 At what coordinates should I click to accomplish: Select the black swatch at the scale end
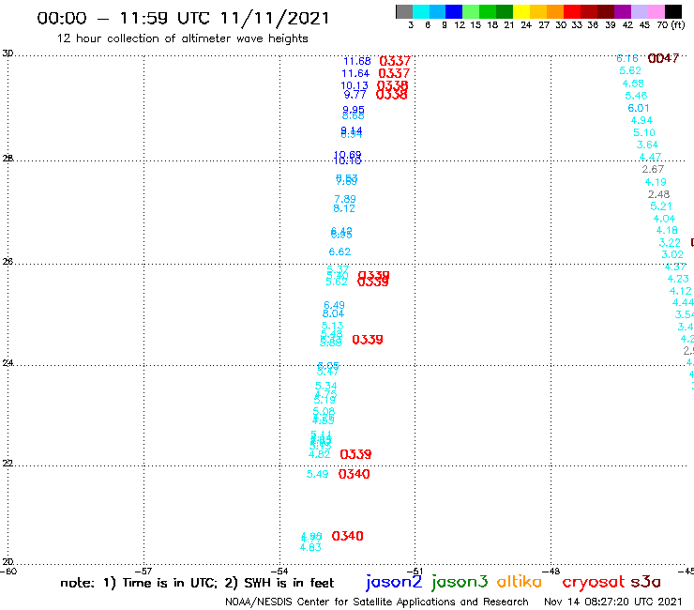tap(672, 11)
